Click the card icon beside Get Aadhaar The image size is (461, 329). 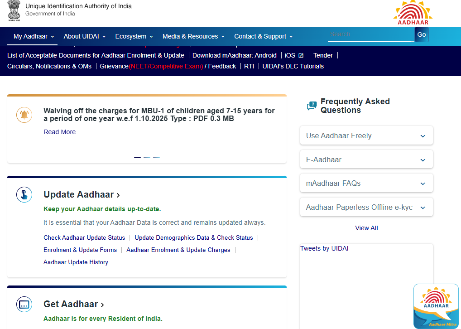point(24,304)
